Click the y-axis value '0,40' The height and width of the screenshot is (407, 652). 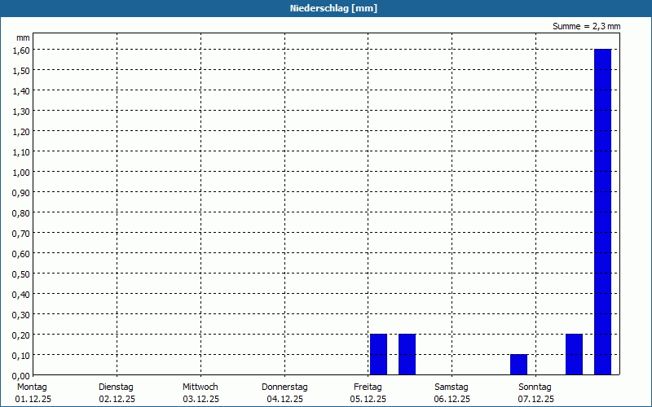[21, 295]
